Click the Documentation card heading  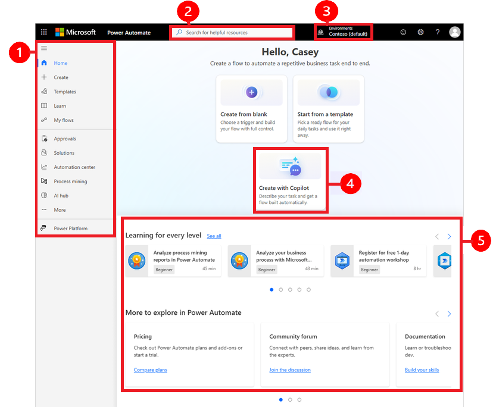click(x=425, y=336)
